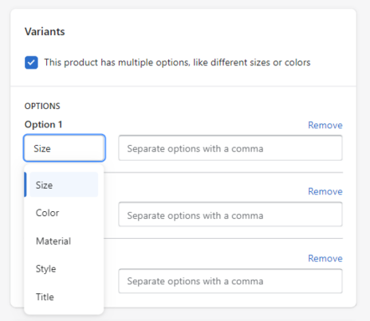This screenshot has height=321, width=370.
Task: Click the Remove link for the third option
Action: click(325, 258)
